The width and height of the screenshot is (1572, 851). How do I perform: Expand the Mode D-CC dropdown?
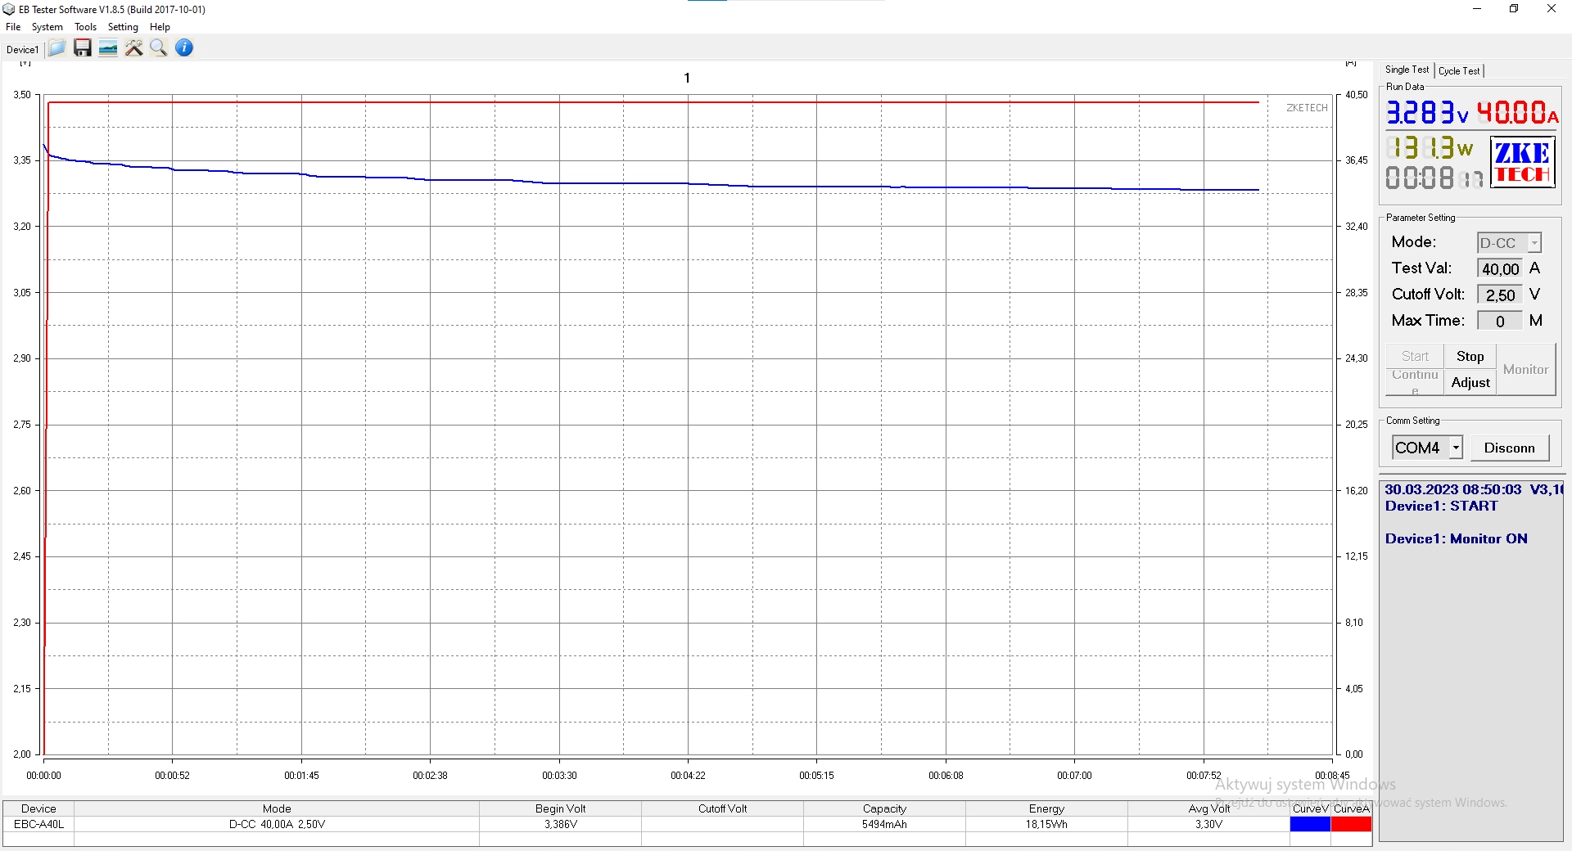tap(1534, 243)
